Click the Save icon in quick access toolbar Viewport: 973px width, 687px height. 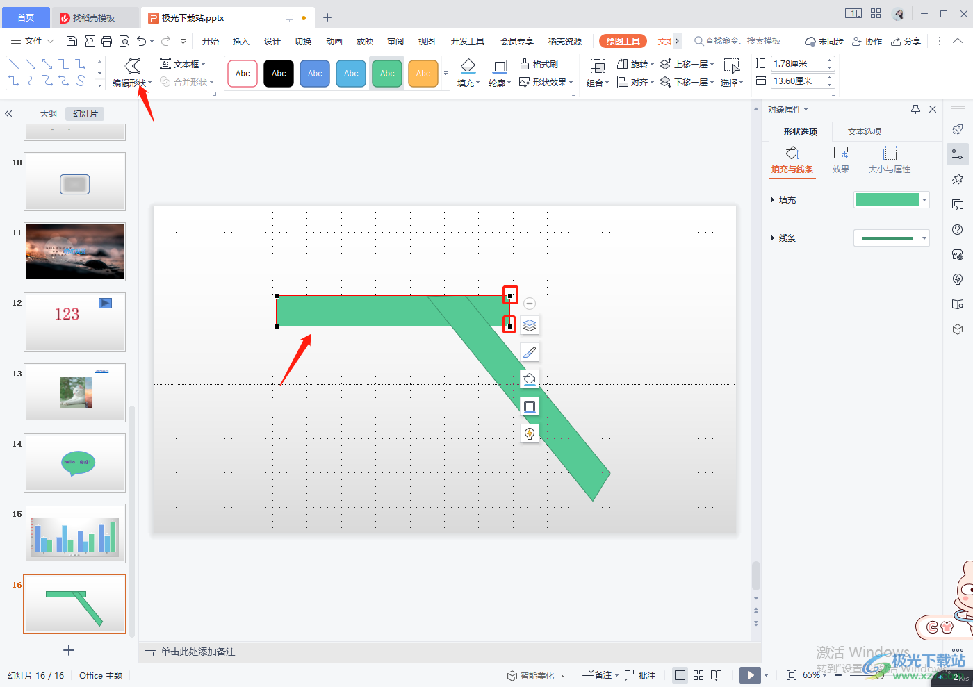coord(72,41)
